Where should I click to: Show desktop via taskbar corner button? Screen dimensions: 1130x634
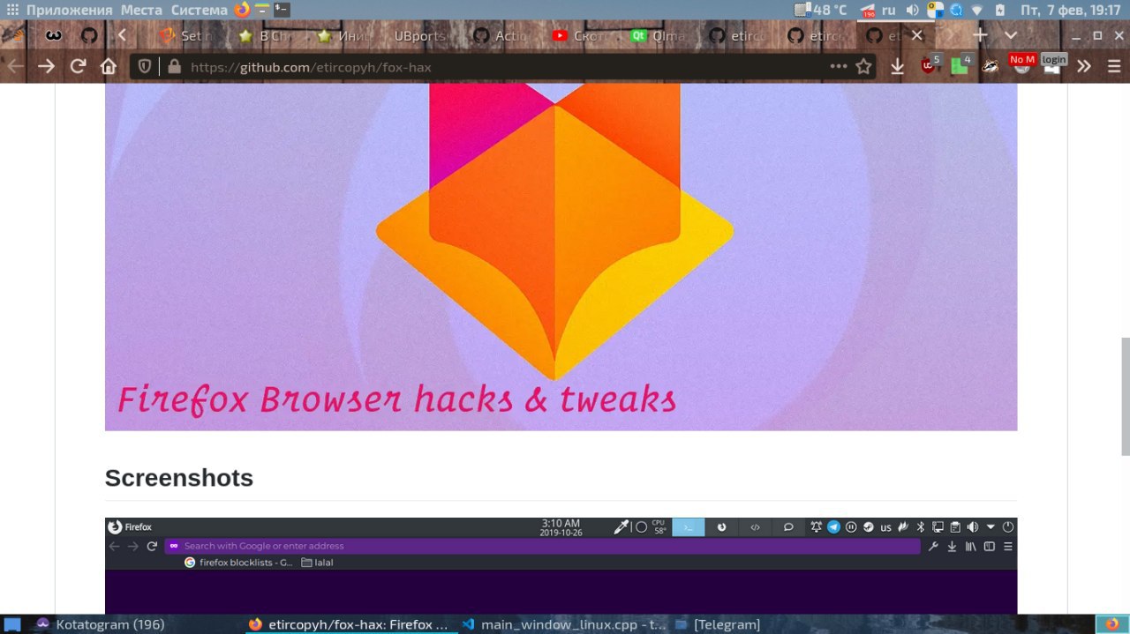[12, 624]
